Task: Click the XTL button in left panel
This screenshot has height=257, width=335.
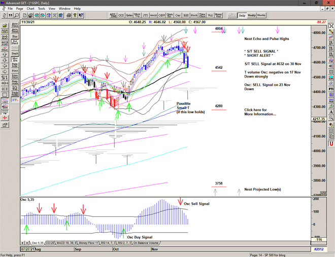Action: coord(15,100)
